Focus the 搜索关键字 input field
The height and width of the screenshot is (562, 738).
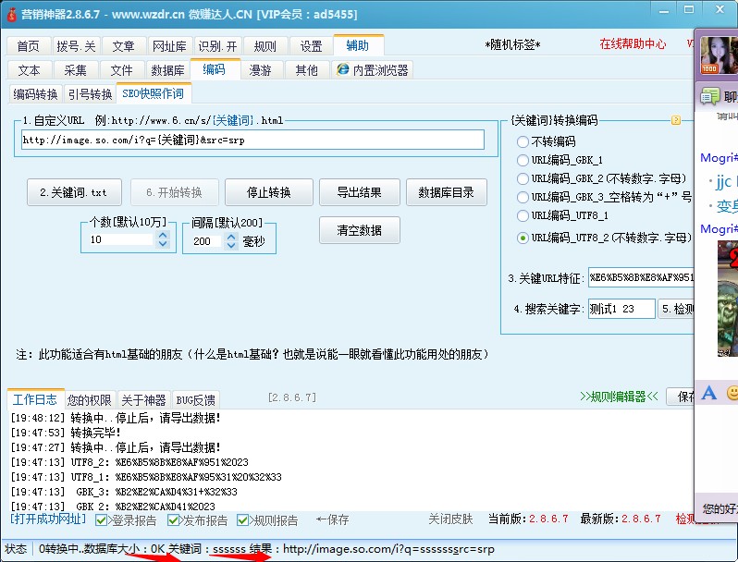621,309
